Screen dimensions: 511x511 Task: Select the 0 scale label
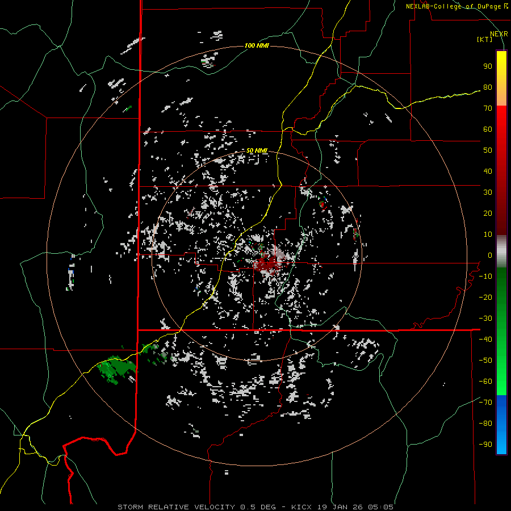point(490,255)
